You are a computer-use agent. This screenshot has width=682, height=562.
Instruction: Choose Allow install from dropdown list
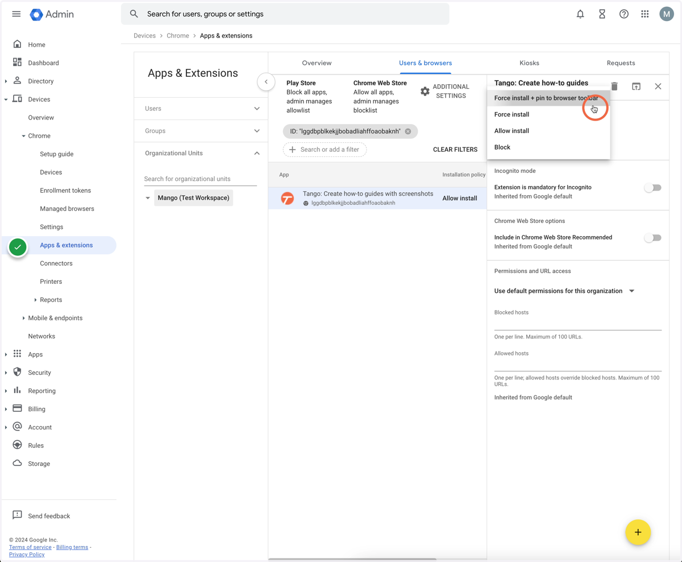tap(548, 131)
